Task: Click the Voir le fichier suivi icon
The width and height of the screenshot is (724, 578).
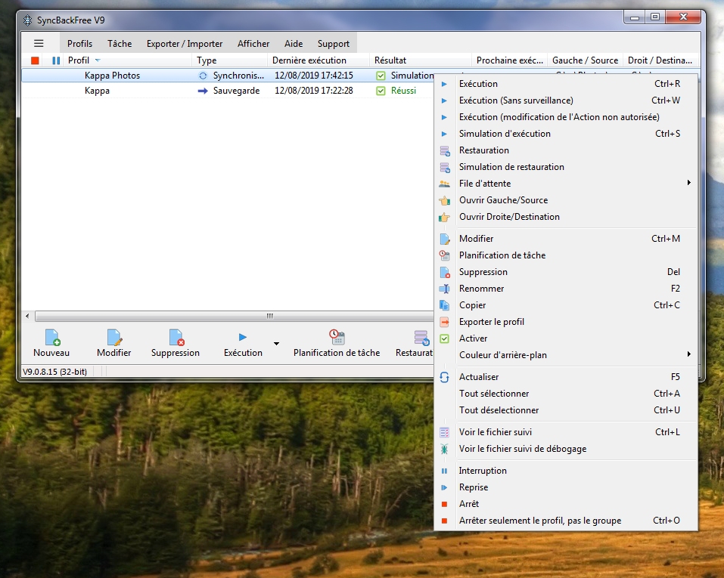Action: [x=444, y=432]
